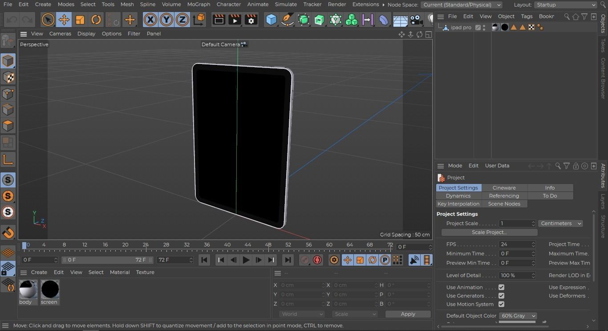The height and width of the screenshot is (331, 608).
Task: Add a Camera object
Action: point(416,20)
